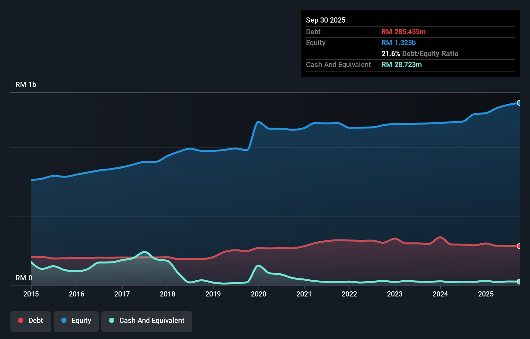Select the Cash line endpoint marker

(519, 281)
